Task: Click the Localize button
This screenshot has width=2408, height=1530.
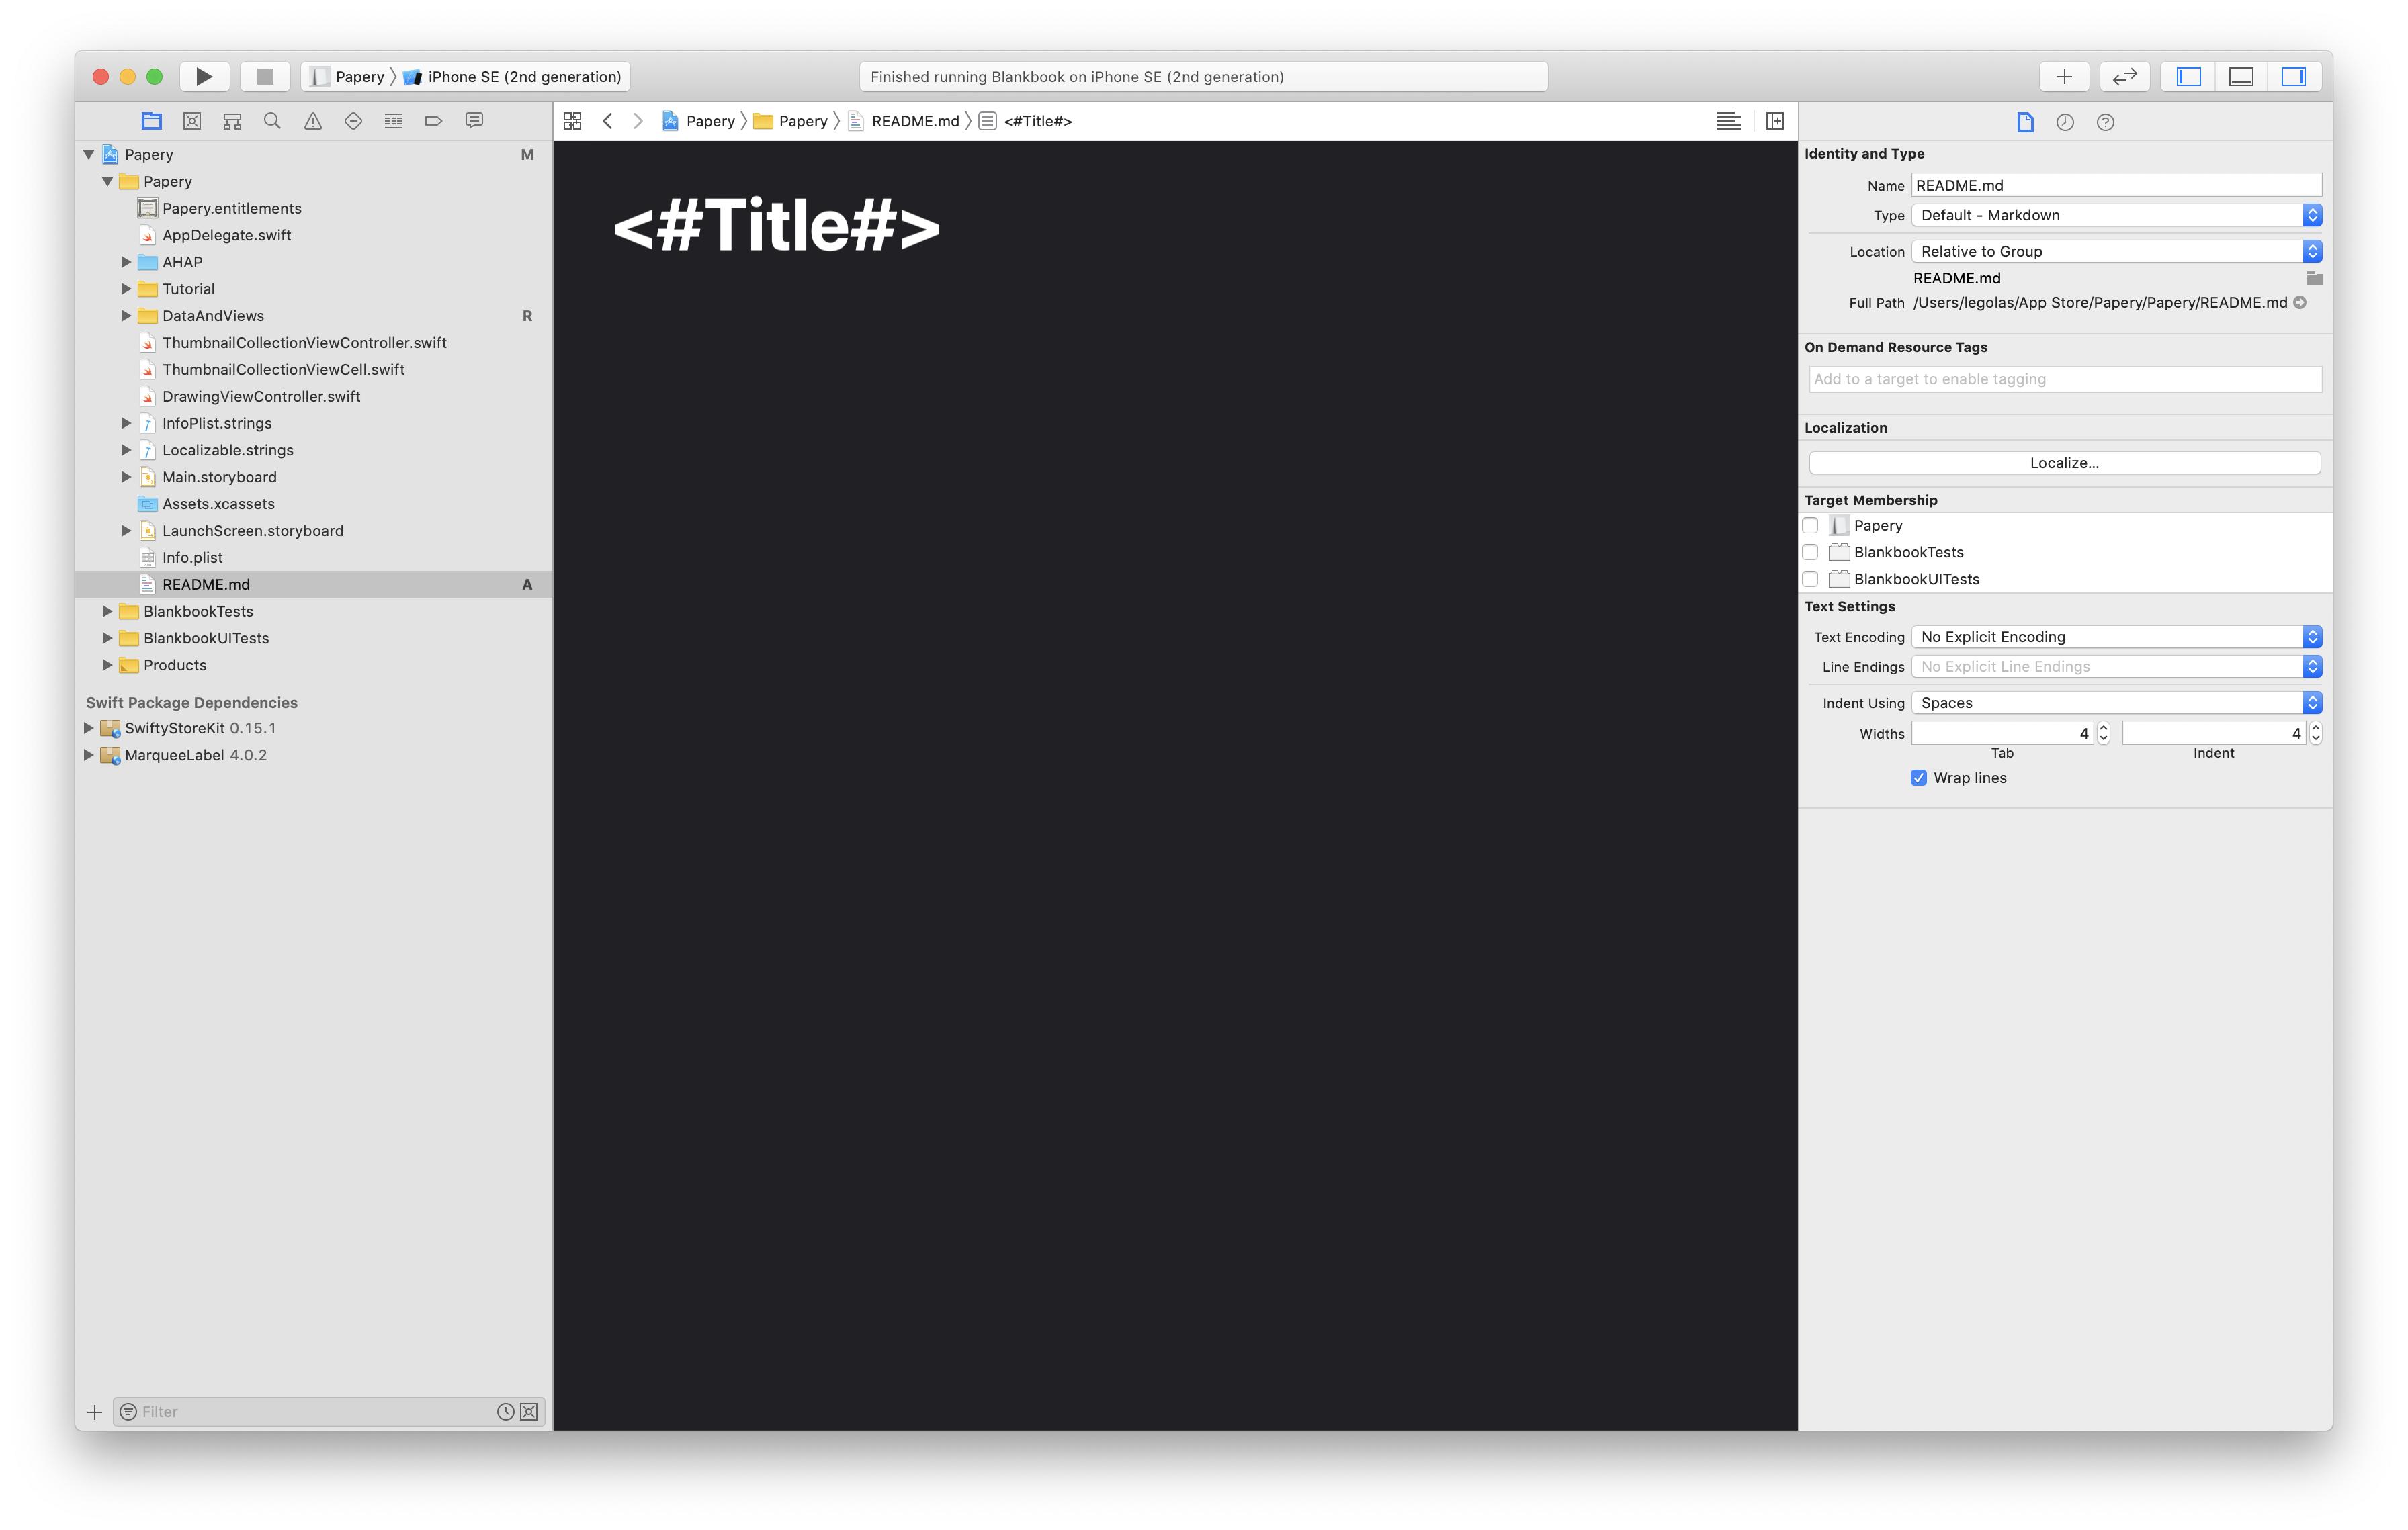Action: (x=2063, y=463)
